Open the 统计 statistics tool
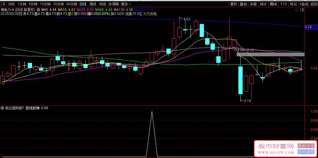The width and height of the screenshot is (318, 158). tap(263, 4)
